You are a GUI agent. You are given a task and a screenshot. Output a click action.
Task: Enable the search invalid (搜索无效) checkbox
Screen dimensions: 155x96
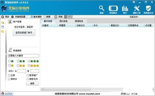click(x=28, y=79)
